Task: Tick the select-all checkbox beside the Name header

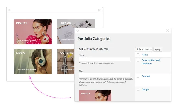Action: click(x=138, y=55)
